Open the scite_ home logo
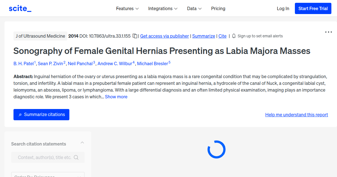The image size is (337, 177). [x=20, y=8]
